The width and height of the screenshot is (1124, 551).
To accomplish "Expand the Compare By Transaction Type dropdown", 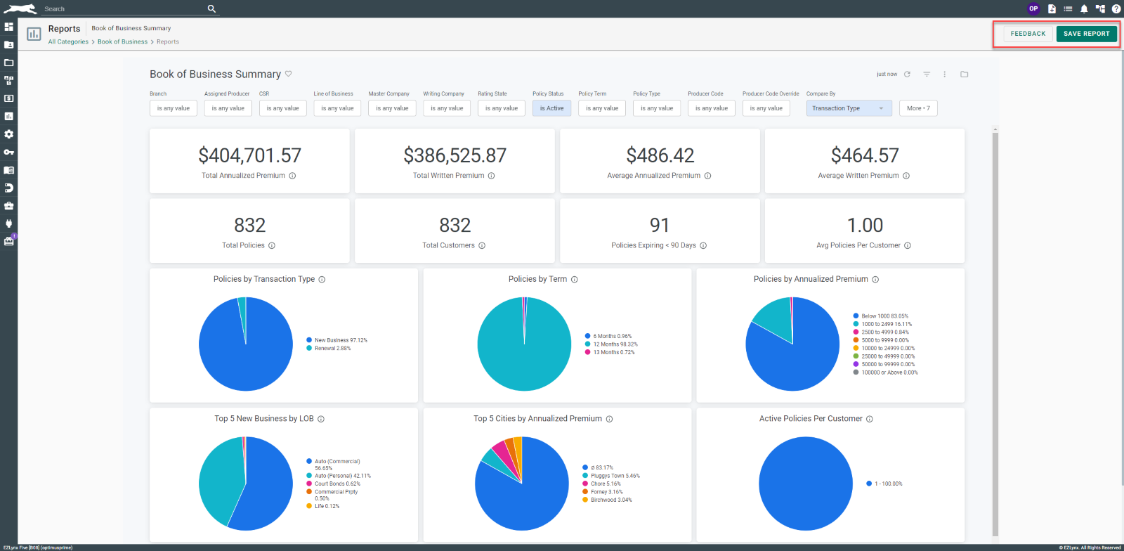I will 849,108.
